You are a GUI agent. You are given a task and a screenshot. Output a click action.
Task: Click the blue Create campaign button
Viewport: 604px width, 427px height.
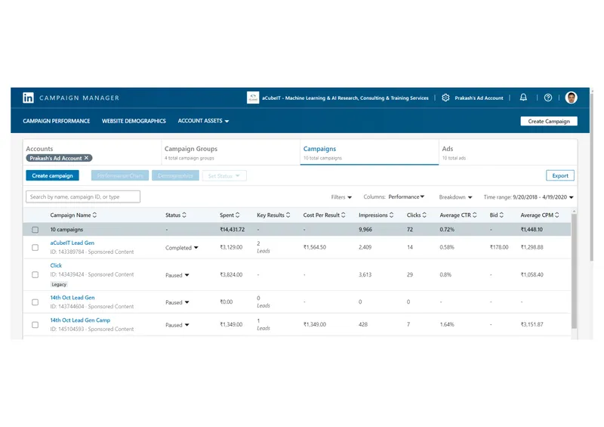pos(52,175)
